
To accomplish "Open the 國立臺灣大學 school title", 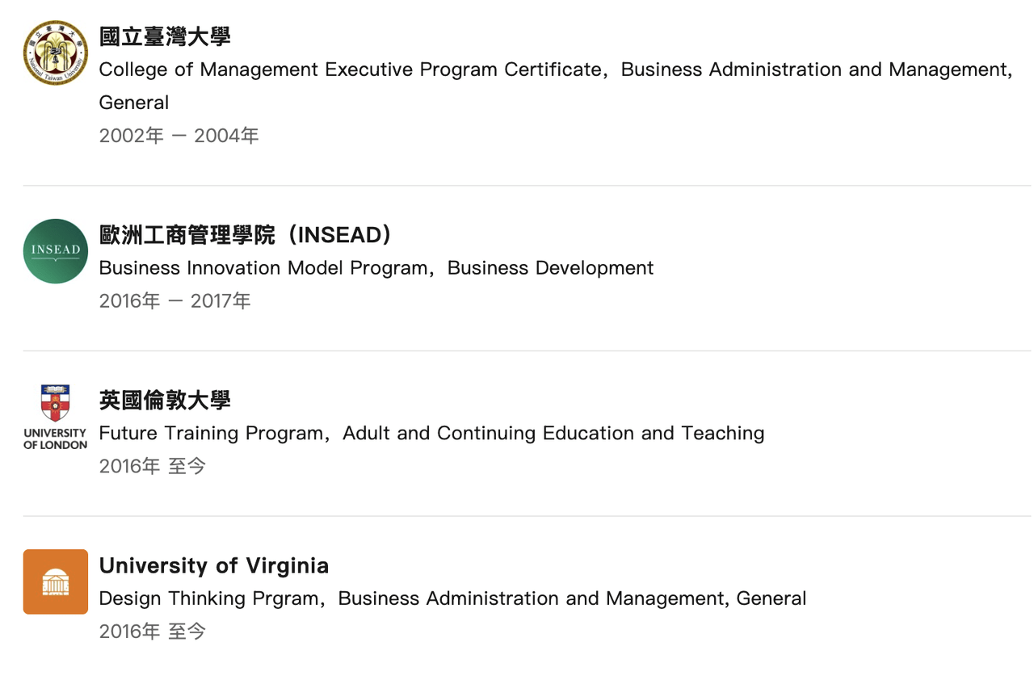I will click(165, 36).
